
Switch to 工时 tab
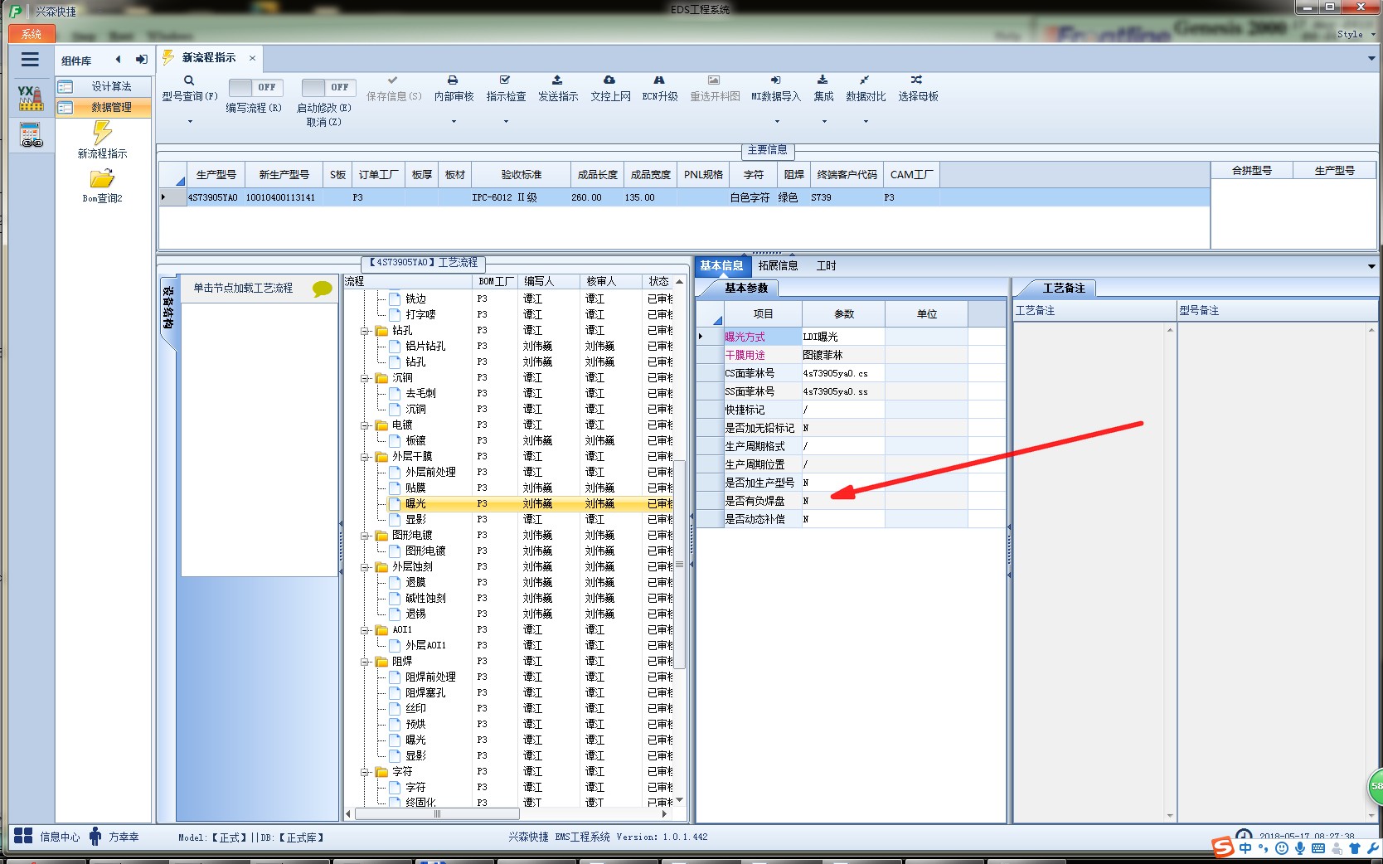[x=826, y=265]
